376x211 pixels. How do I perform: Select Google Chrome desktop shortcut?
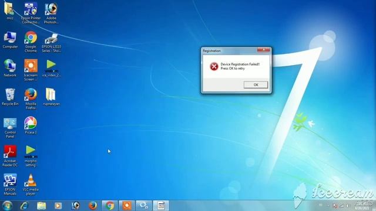31,42
